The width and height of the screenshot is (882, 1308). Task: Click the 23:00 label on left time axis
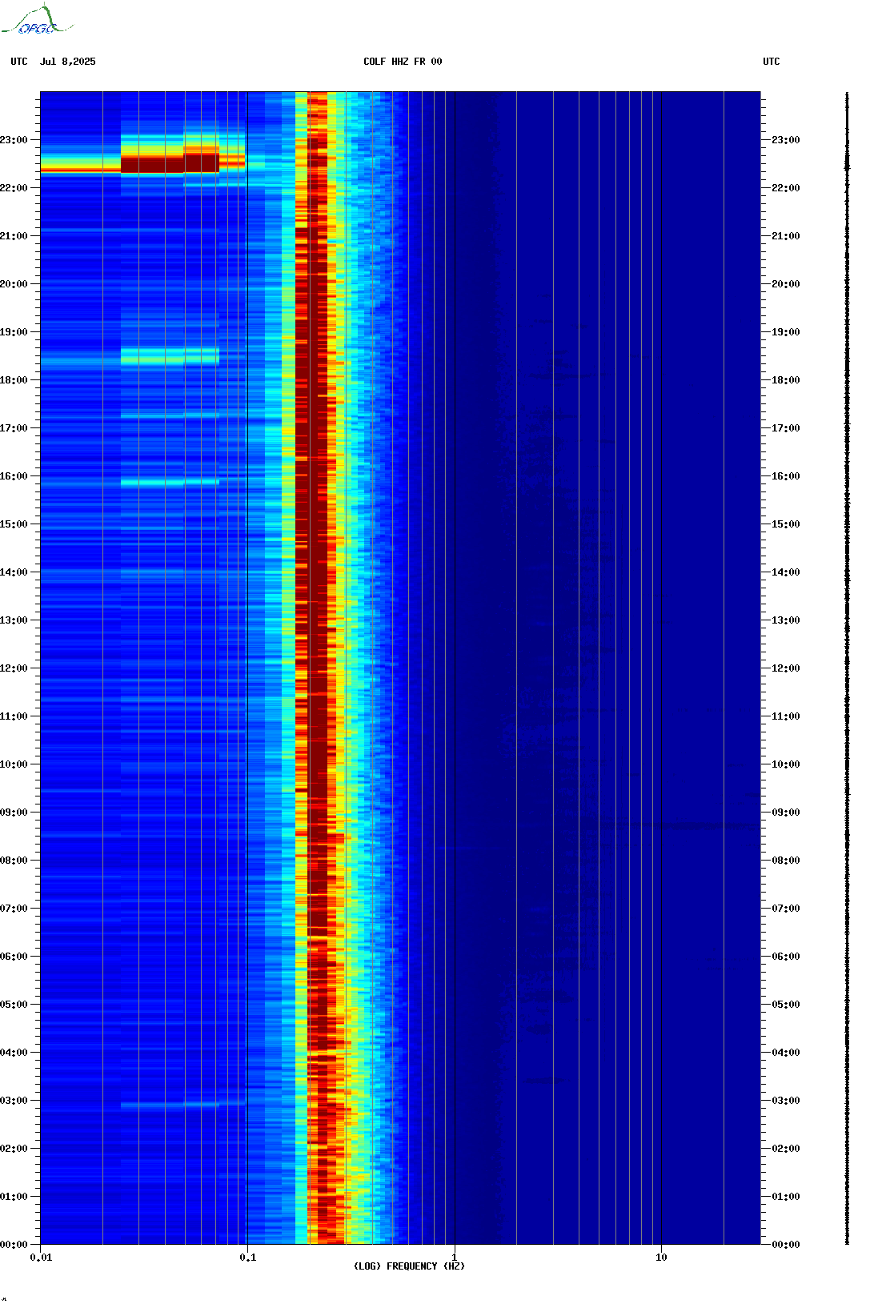coord(14,140)
